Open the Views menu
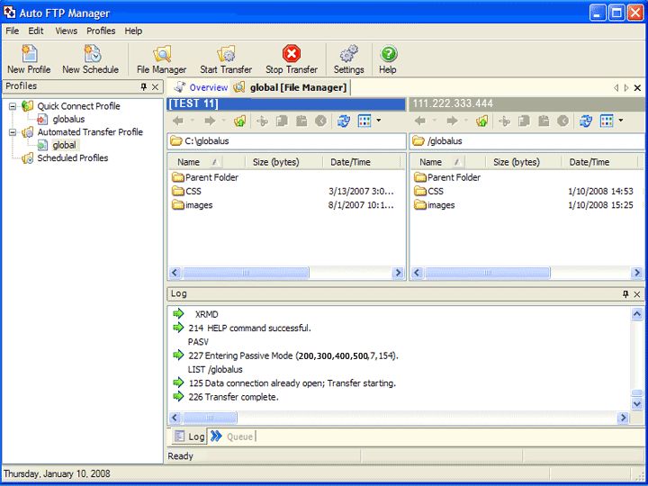 (x=66, y=31)
